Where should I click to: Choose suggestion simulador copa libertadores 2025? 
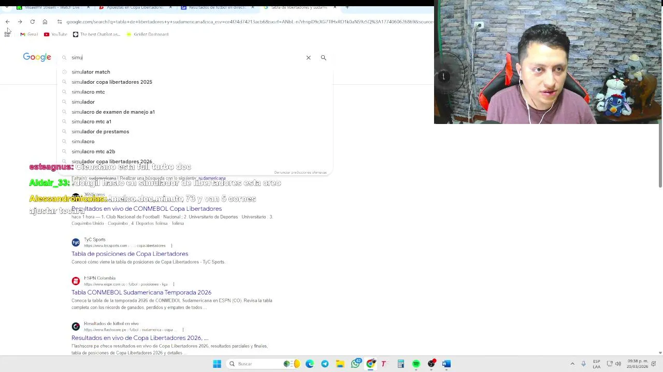(x=194, y=82)
